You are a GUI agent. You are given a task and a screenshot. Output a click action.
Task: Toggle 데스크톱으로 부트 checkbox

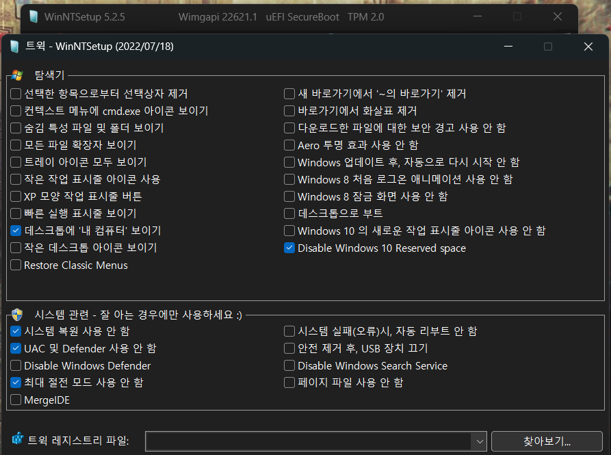(x=289, y=214)
